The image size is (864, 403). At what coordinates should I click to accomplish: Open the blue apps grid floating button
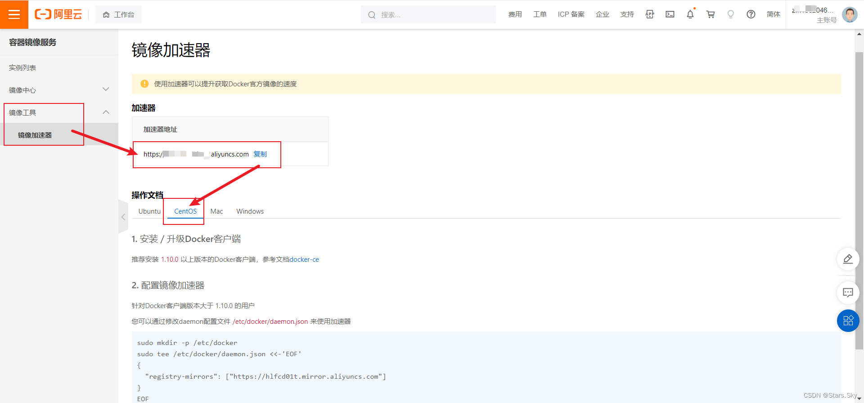(x=848, y=321)
